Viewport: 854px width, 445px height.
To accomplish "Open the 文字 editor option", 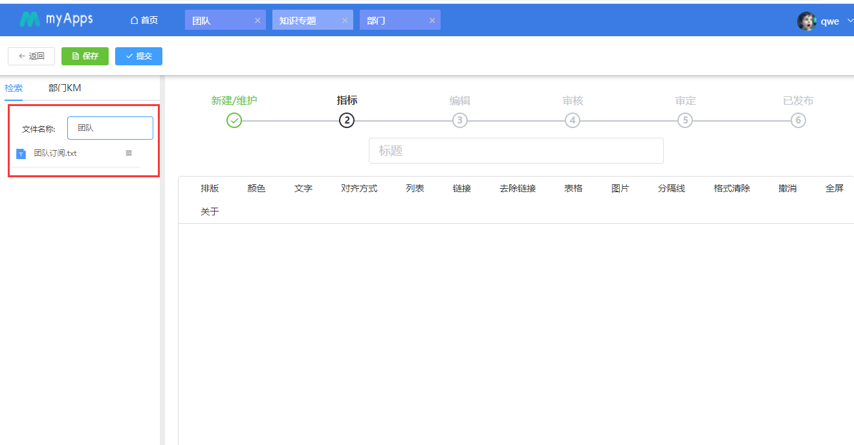I will [x=303, y=188].
